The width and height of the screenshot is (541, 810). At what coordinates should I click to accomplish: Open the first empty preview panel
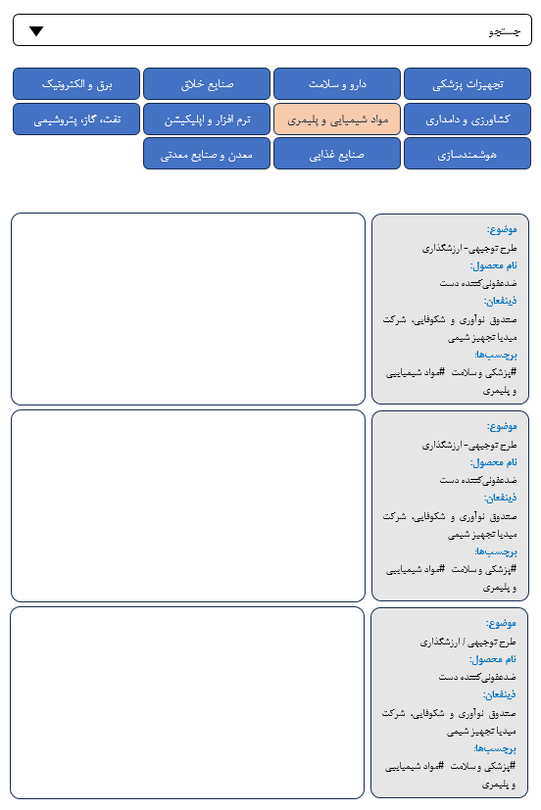(188, 309)
